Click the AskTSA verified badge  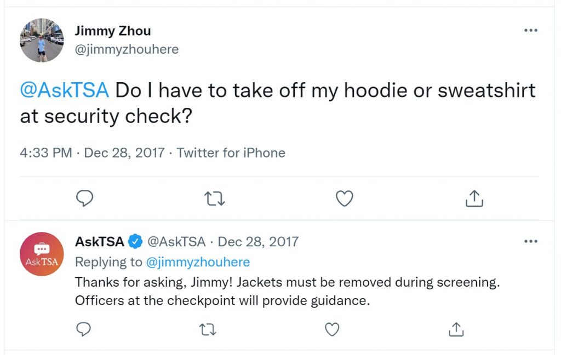click(135, 242)
